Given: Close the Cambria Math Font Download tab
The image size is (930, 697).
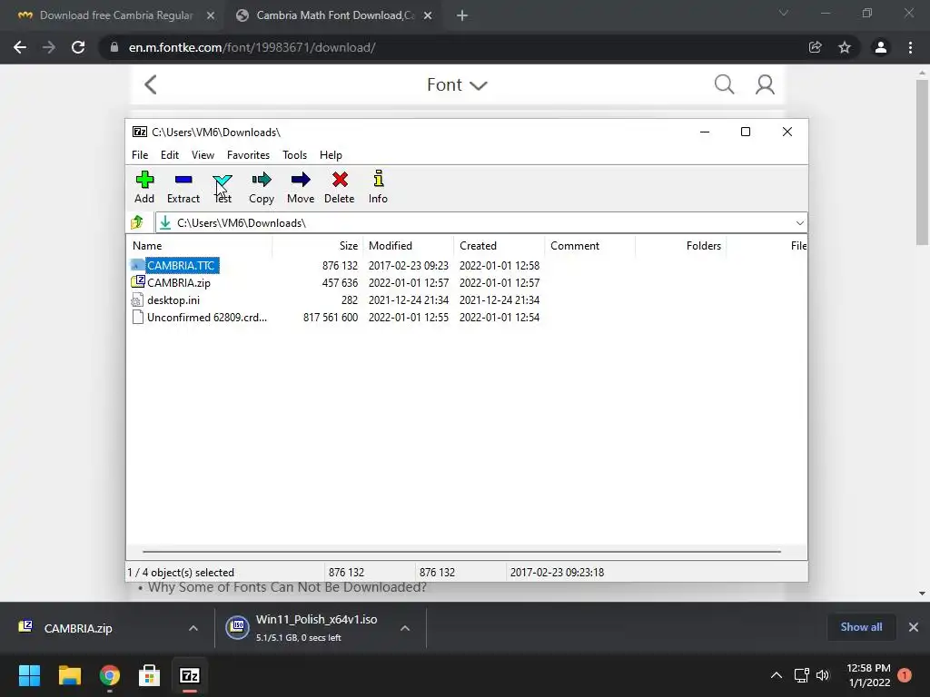Looking at the screenshot, I should coord(428,16).
